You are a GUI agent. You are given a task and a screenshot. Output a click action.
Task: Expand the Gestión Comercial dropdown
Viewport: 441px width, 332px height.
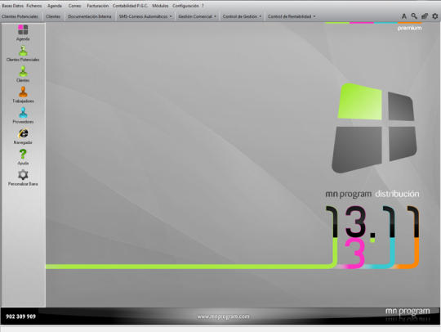197,16
